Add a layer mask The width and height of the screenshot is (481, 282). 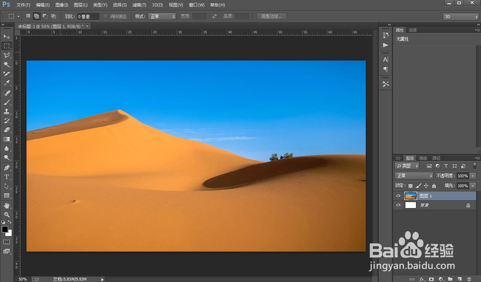(431, 279)
